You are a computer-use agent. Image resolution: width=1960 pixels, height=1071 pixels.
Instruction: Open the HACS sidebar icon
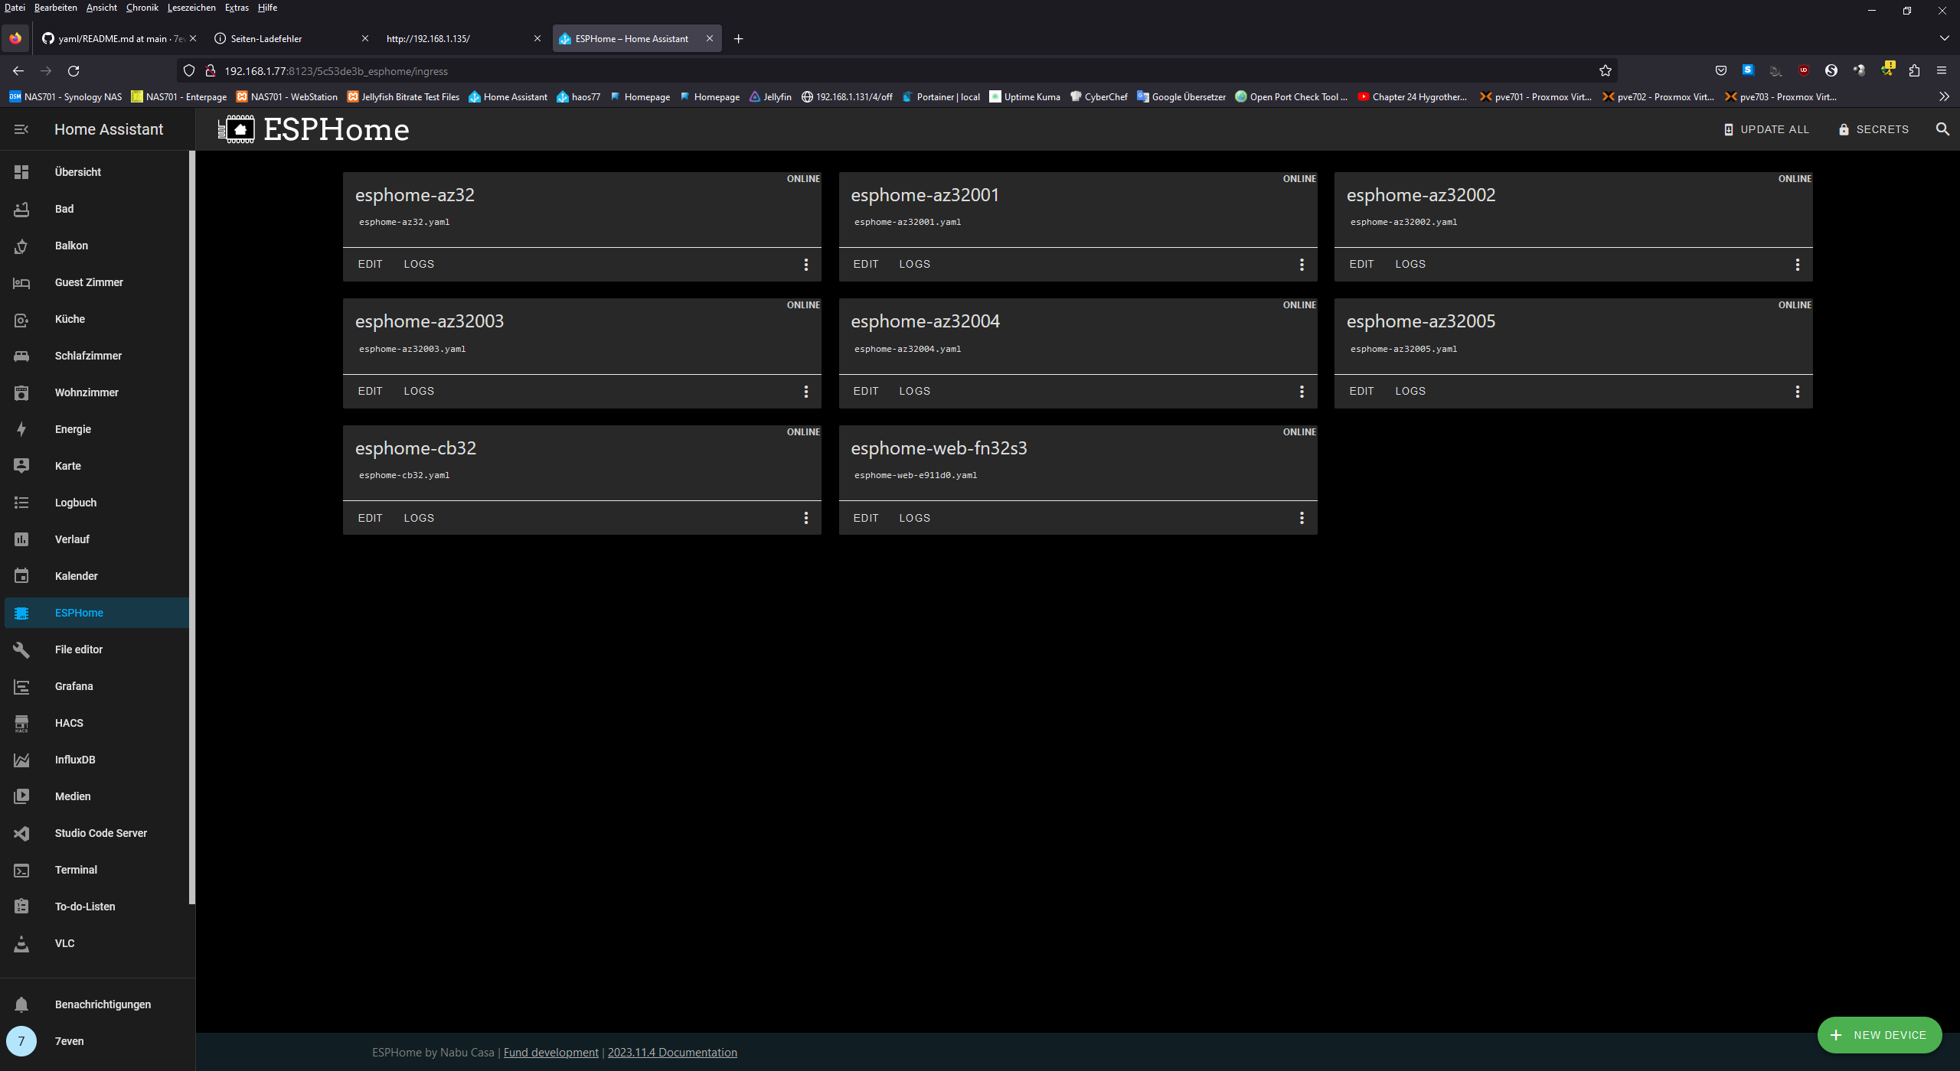click(x=21, y=723)
